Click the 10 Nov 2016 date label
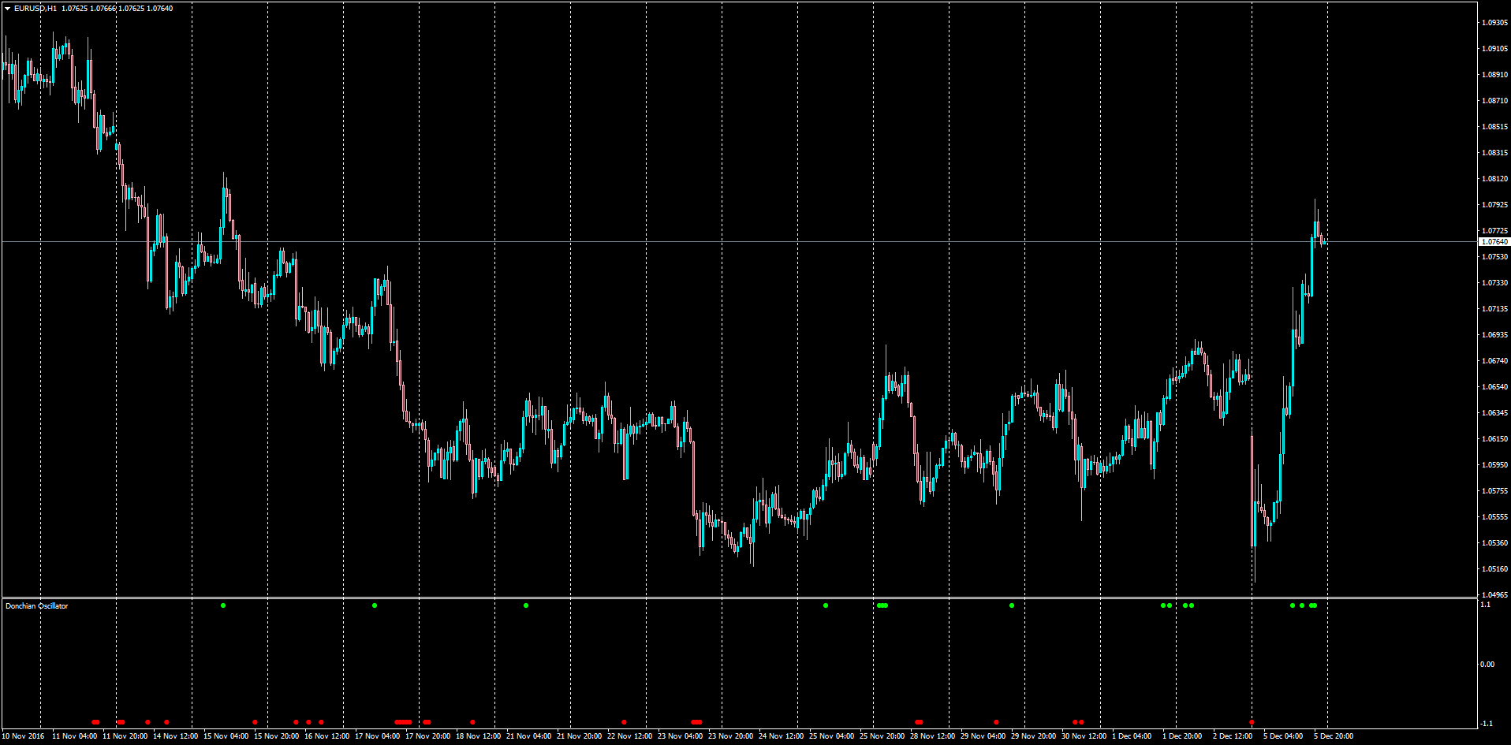 pyautogui.click(x=24, y=736)
